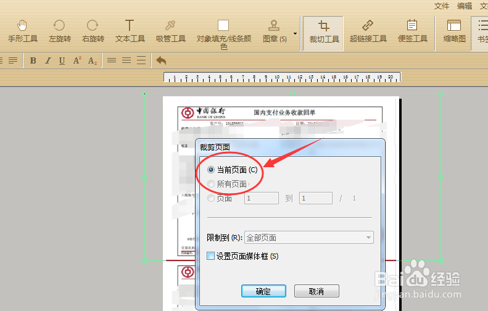Activate the Crop tool (裁切工具)
488x311 pixels.
coord(324,33)
